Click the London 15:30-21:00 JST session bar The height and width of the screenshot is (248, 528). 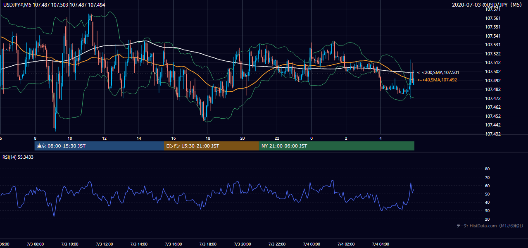point(212,146)
